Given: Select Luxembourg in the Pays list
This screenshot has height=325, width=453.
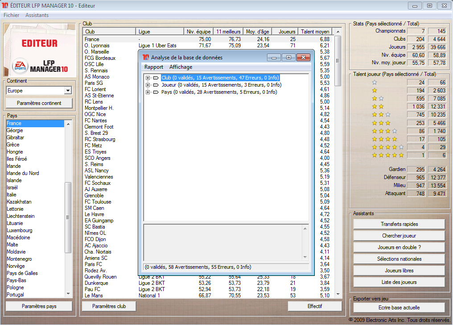Looking at the screenshot, I should tap(35, 230).
